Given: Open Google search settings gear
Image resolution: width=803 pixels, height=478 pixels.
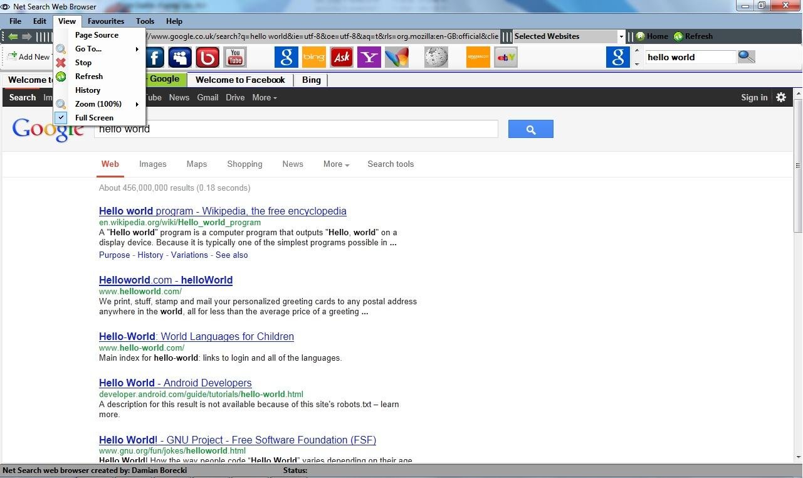Looking at the screenshot, I should coord(780,97).
